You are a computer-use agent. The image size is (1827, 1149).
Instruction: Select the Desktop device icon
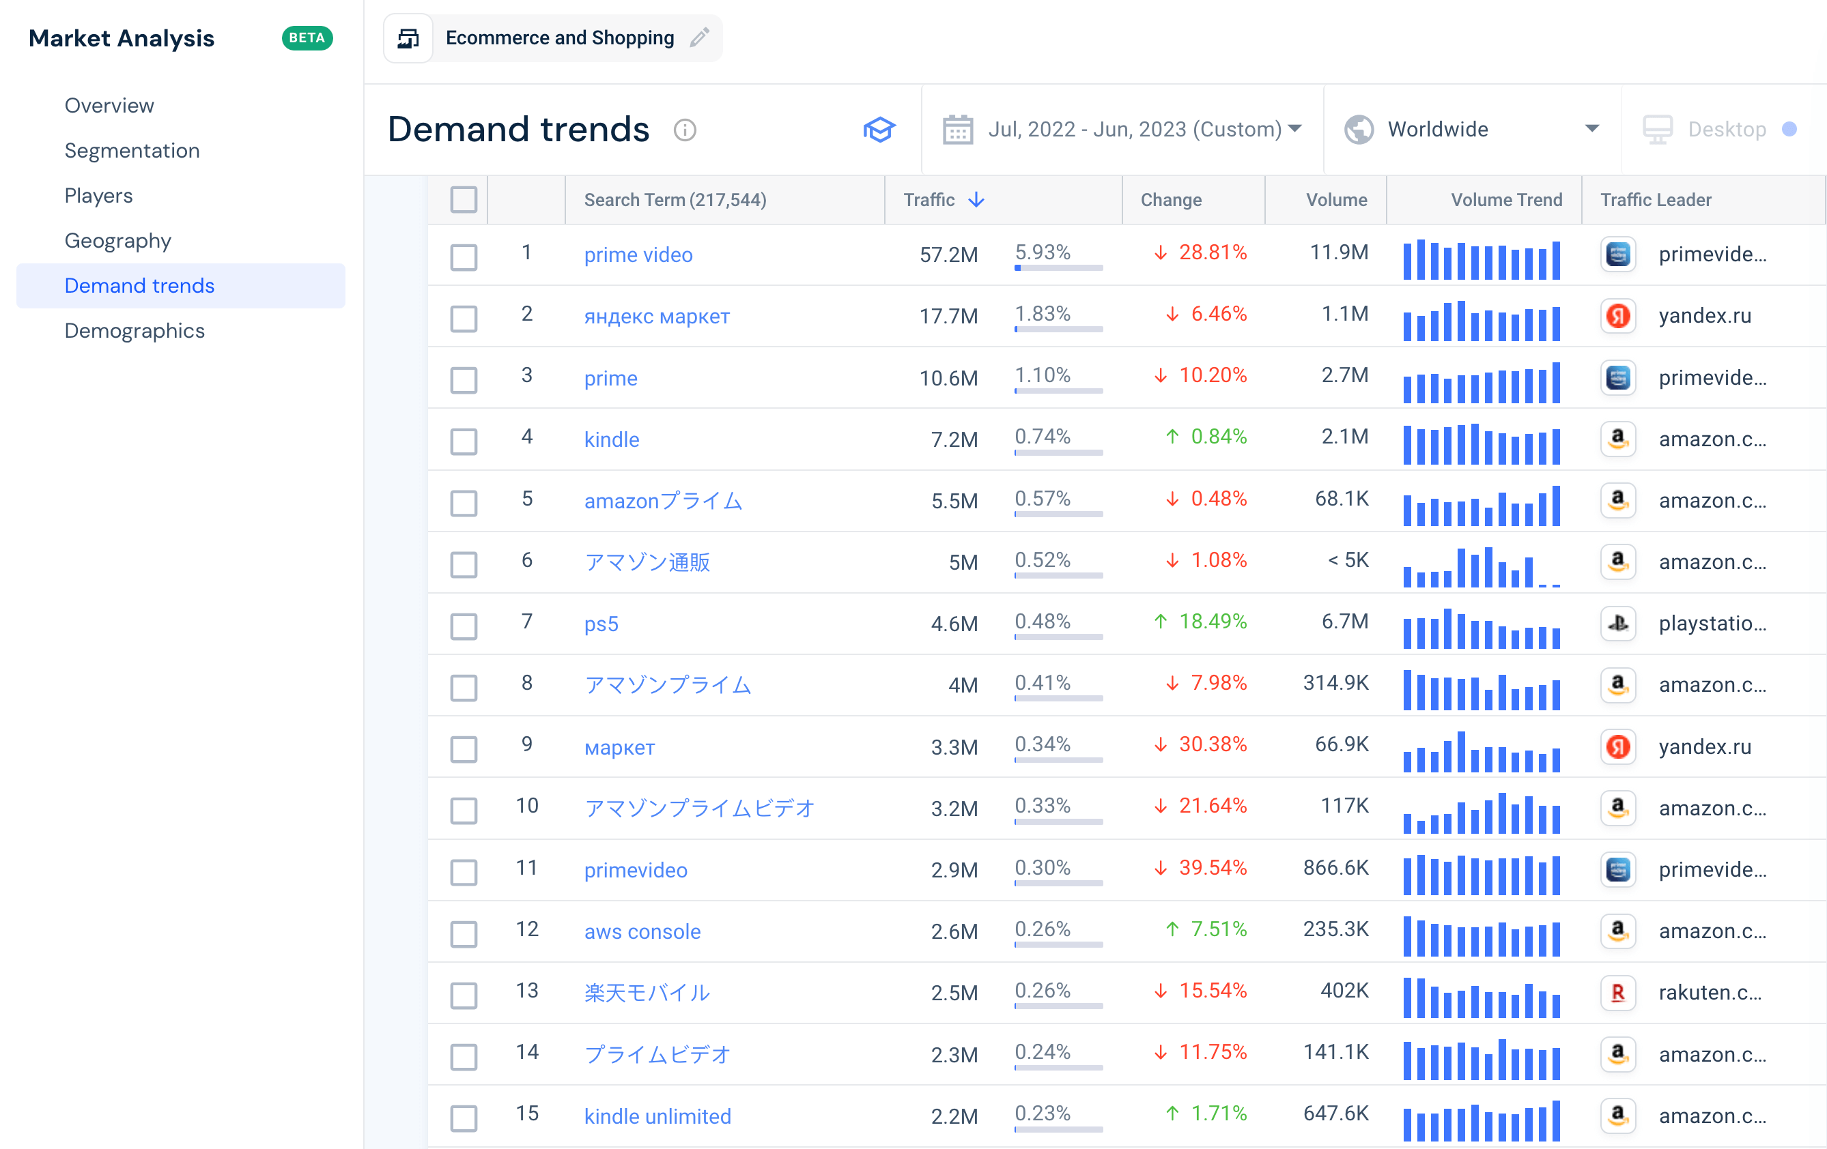point(1658,129)
